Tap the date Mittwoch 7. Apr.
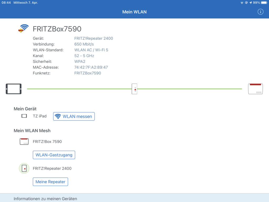 point(26,3)
